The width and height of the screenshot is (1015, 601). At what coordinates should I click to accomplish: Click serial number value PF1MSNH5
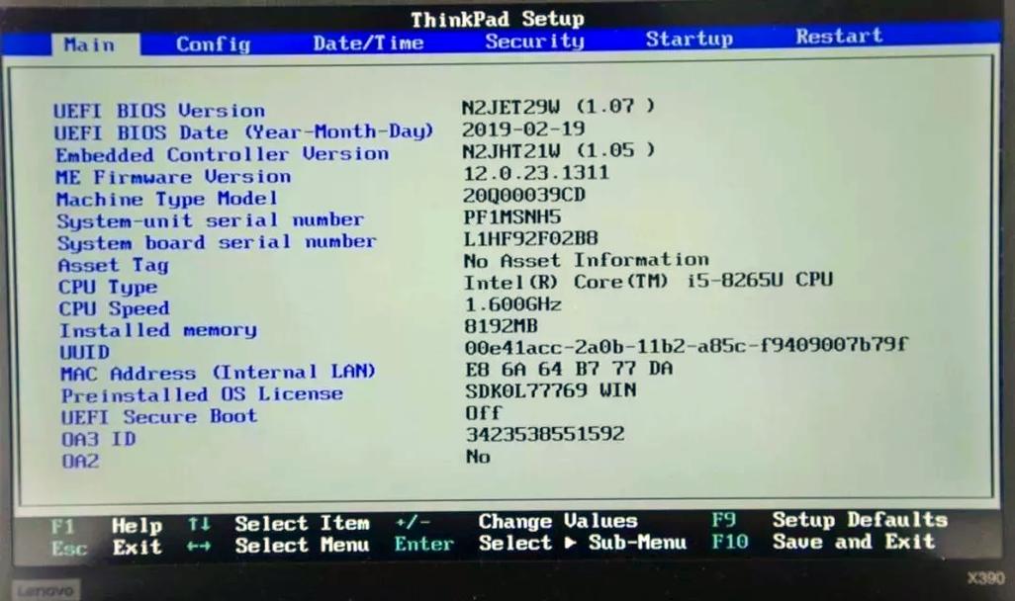[x=512, y=216]
